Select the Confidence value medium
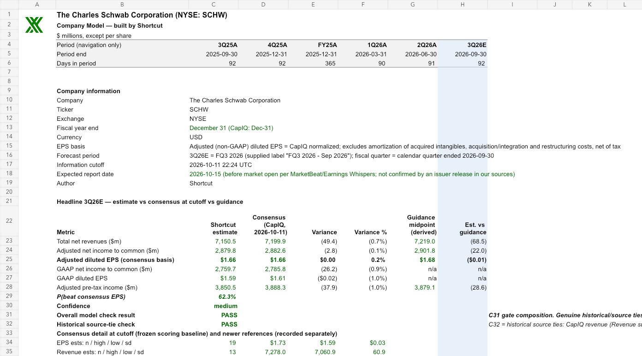Viewport: 642px width, 356px height. (x=226, y=306)
